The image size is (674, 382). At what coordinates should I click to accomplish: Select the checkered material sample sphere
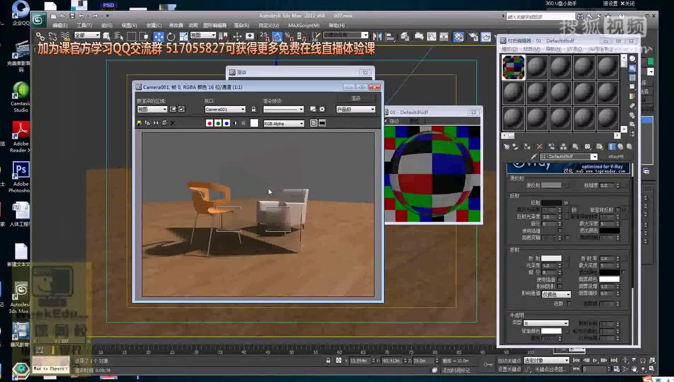513,67
